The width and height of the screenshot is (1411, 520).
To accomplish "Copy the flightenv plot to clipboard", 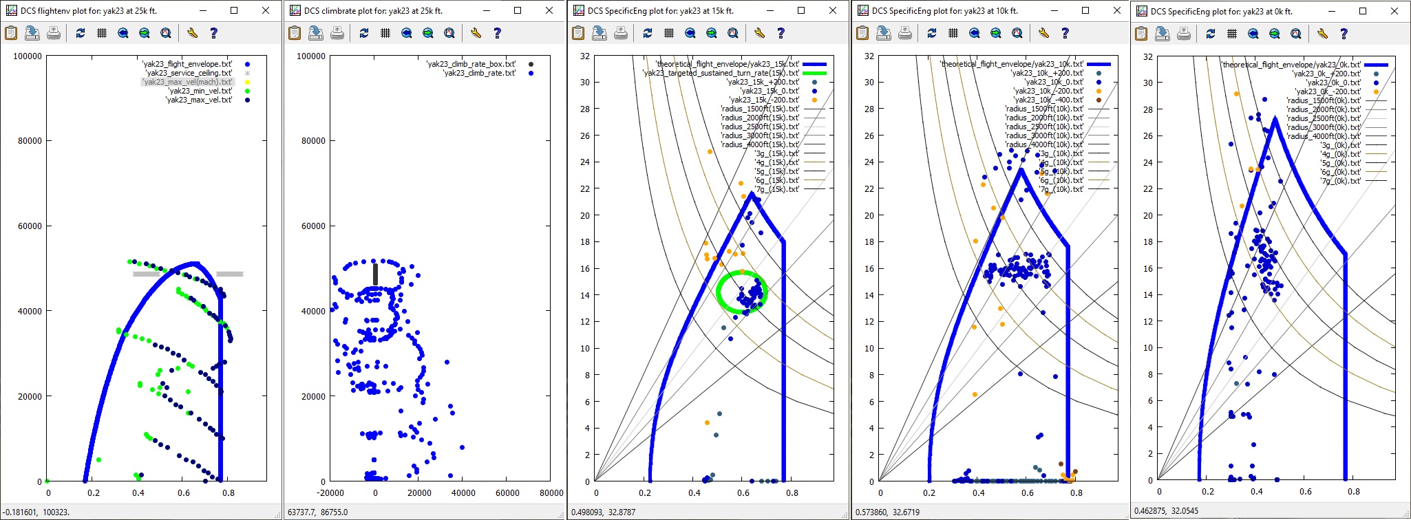I will coord(11,33).
